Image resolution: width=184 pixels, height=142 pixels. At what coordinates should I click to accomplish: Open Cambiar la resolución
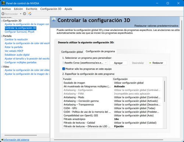[x=16, y=39]
